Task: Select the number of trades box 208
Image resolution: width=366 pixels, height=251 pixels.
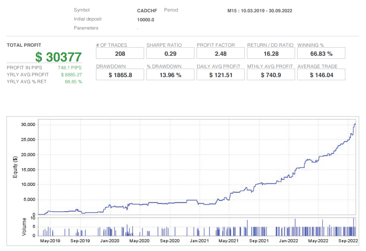Action: tap(120, 53)
